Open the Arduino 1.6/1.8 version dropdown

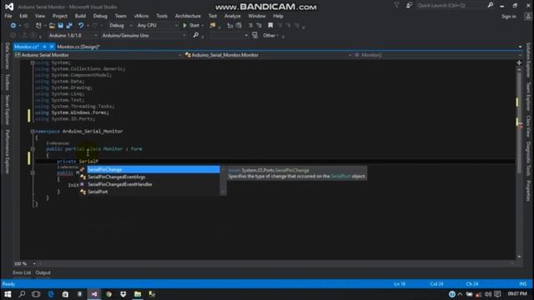[73, 35]
